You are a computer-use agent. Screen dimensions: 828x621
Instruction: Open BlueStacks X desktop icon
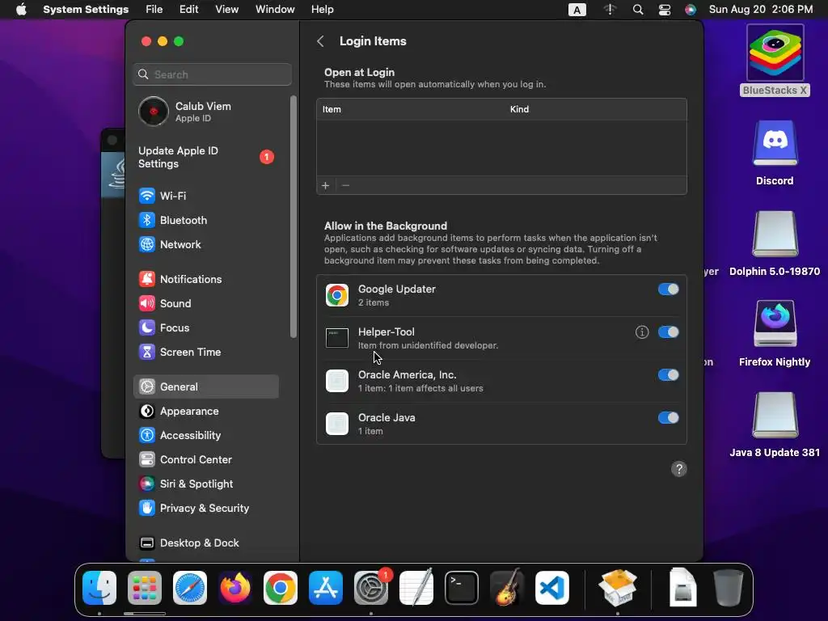click(775, 60)
